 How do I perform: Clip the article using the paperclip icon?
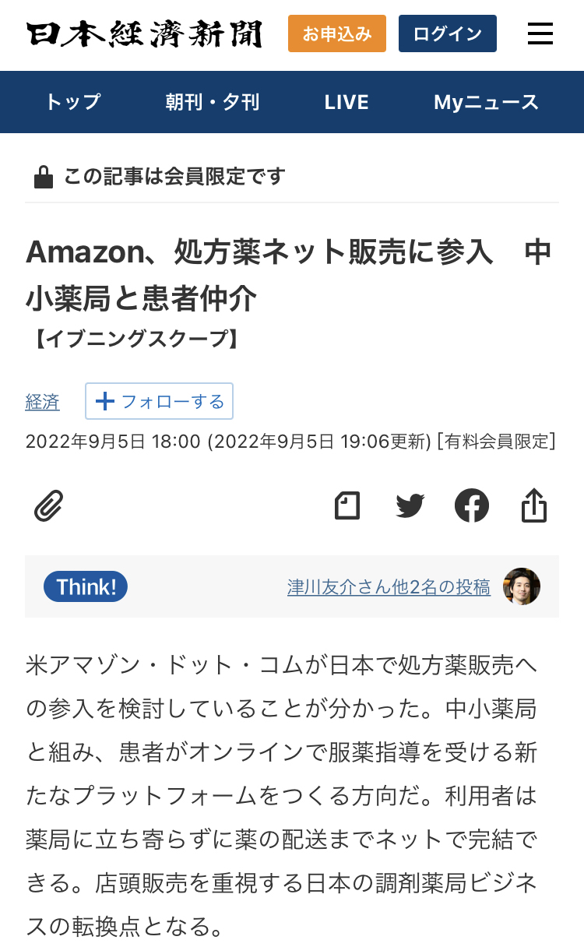click(x=49, y=505)
